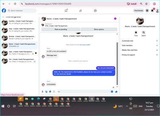Reload the browser page

point(15,4)
